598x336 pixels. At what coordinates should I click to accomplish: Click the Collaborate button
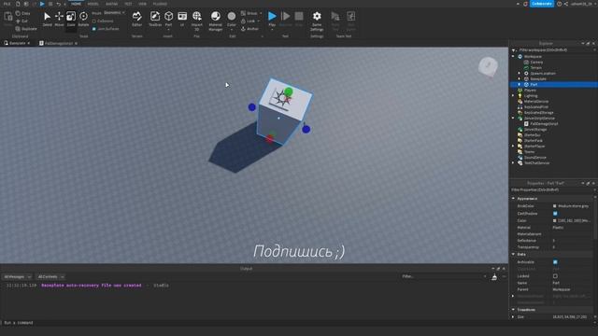(542, 4)
